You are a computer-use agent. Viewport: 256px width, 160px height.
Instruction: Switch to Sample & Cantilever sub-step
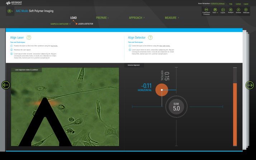(60, 24)
